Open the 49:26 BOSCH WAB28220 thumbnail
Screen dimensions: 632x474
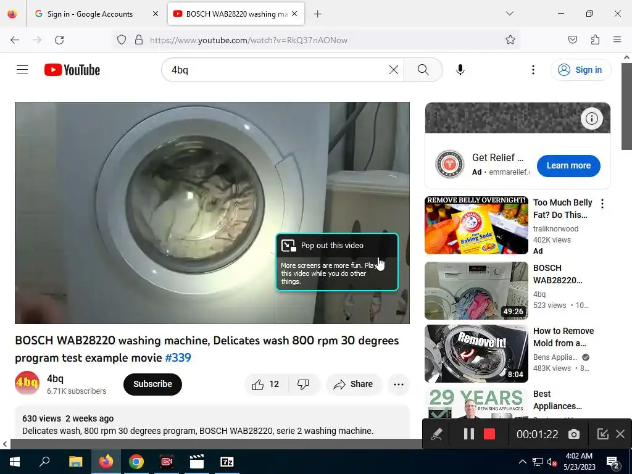[476, 291]
